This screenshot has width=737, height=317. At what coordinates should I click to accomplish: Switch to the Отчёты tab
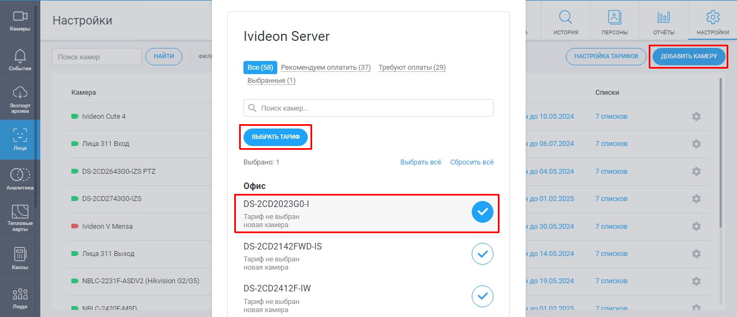(663, 21)
